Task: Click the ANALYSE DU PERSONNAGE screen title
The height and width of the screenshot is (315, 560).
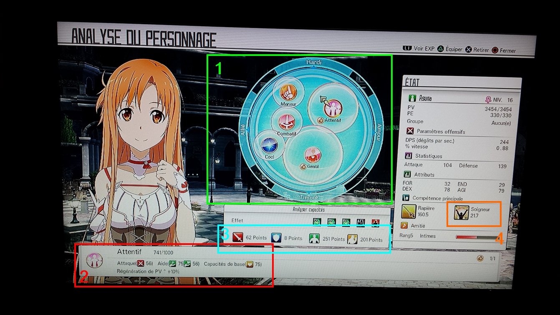Action: [x=144, y=38]
